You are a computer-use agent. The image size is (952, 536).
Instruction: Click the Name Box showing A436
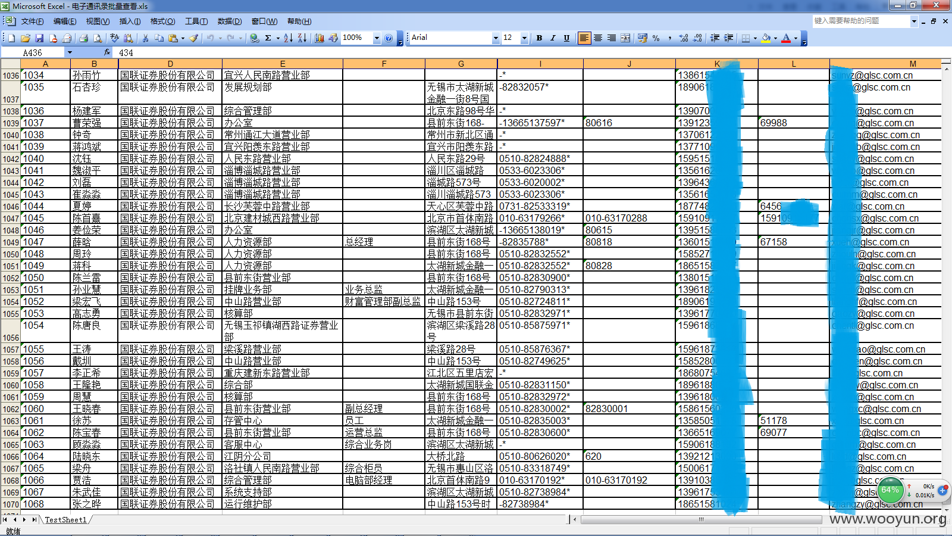click(33, 52)
